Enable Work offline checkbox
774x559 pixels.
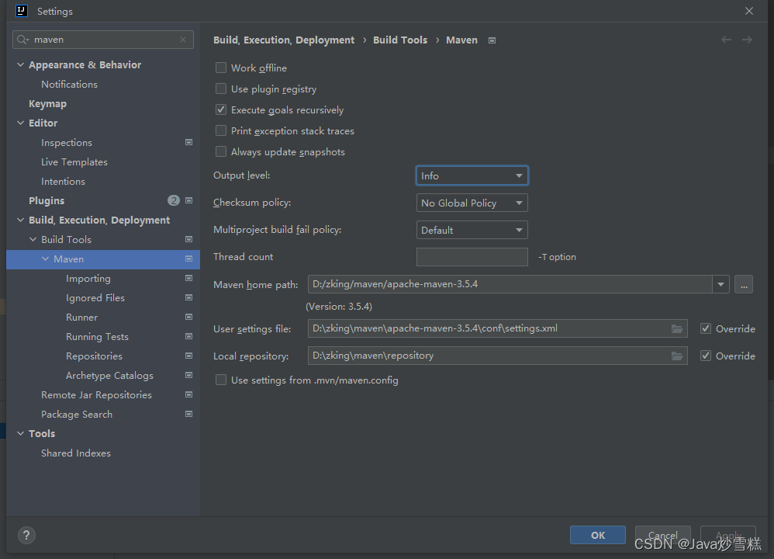click(221, 68)
